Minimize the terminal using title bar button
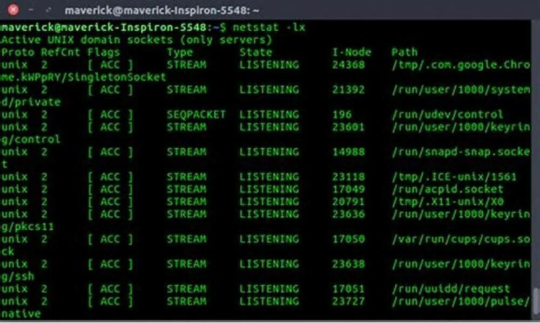 pos(31,10)
